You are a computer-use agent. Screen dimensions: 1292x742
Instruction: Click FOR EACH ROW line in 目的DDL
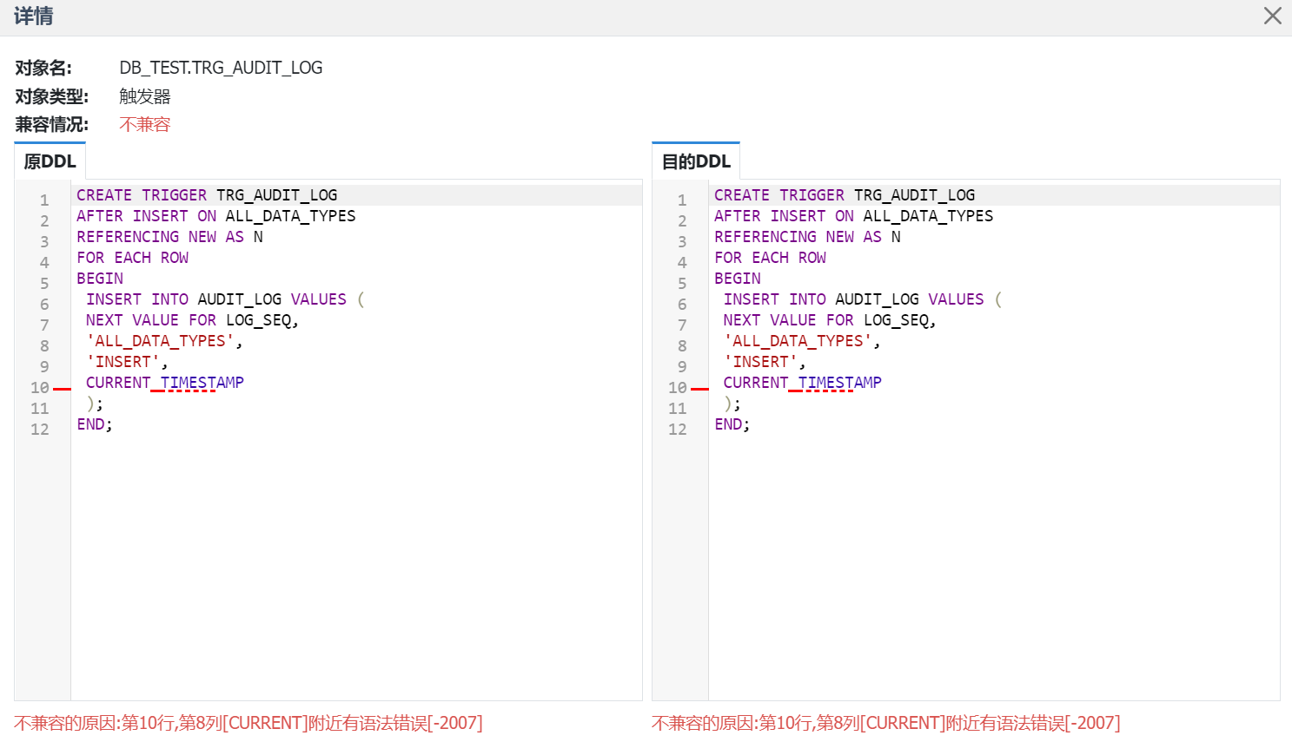click(x=770, y=258)
